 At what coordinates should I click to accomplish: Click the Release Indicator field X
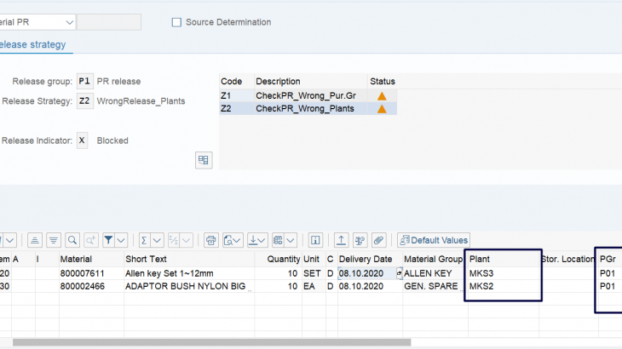click(82, 140)
